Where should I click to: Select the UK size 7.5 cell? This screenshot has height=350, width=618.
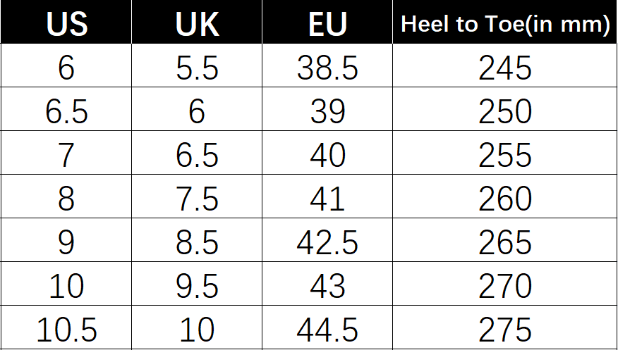(x=197, y=196)
